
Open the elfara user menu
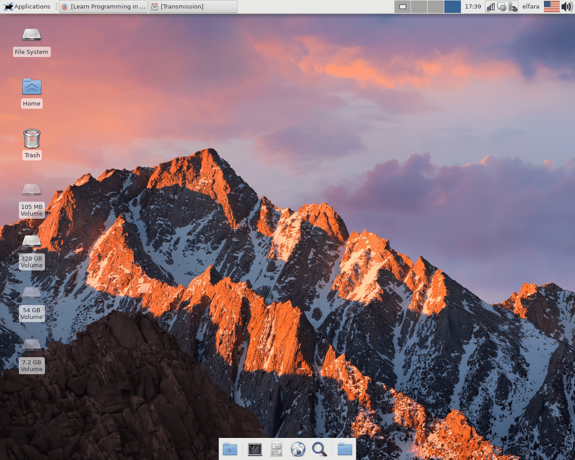[x=531, y=7]
